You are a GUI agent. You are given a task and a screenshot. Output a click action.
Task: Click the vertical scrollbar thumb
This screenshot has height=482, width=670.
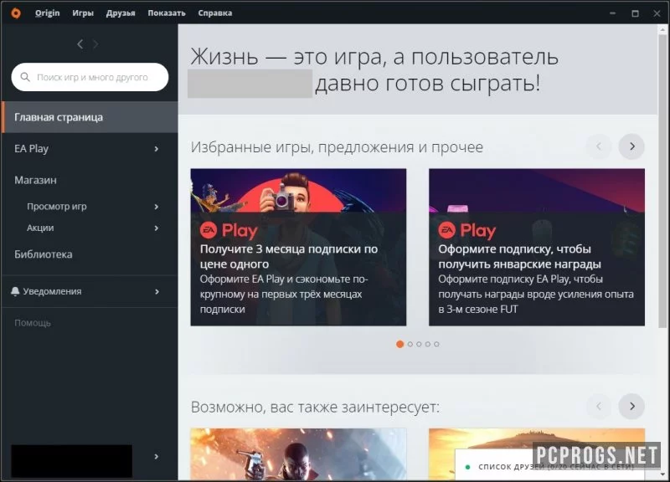coord(662,182)
